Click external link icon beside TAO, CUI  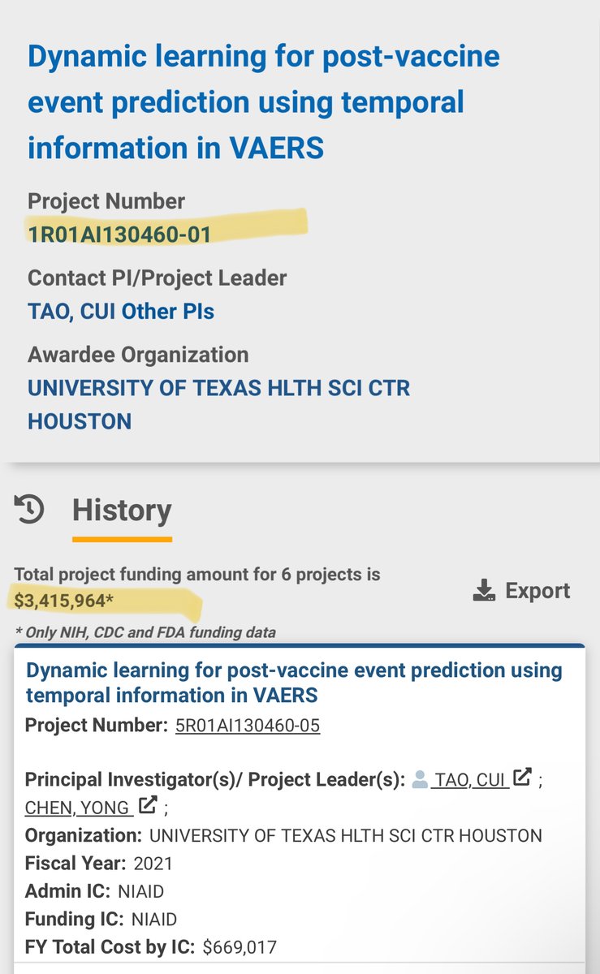[x=522, y=778]
